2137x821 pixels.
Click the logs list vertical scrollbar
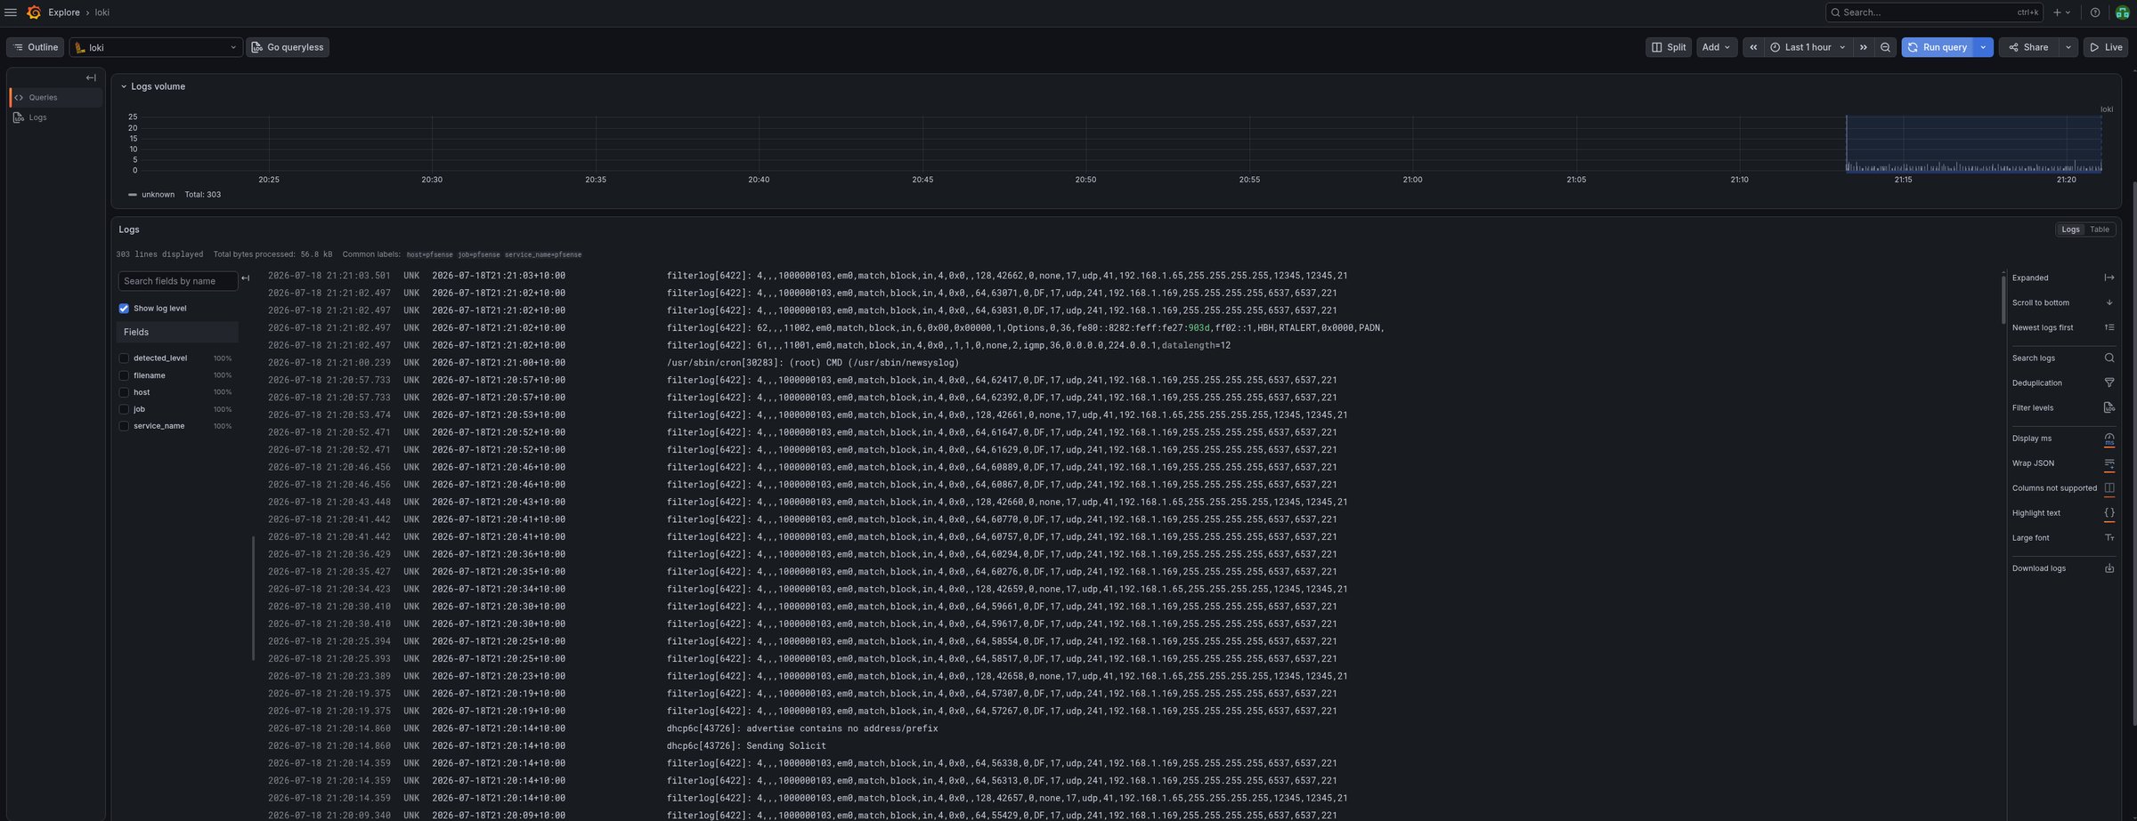pos(2003,298)
